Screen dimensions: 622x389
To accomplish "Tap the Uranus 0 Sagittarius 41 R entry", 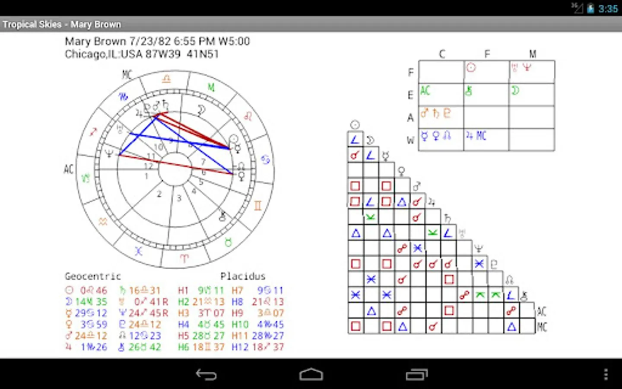I will pos(143,302).
